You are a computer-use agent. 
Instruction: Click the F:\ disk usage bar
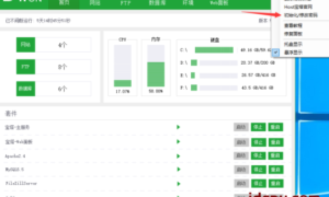click(x=214, y=88)
